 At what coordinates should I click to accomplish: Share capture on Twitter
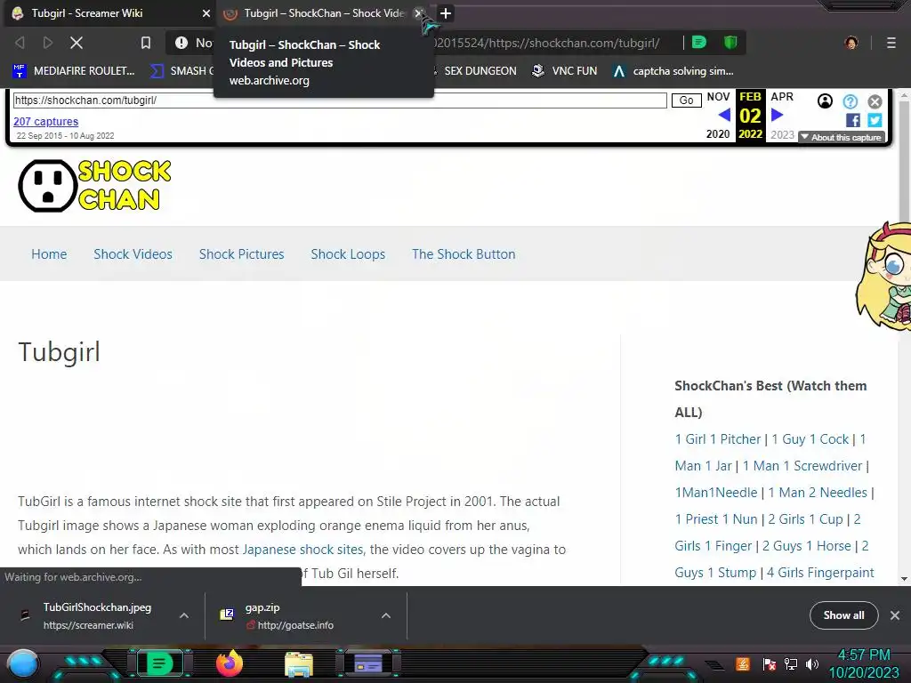point(875,120)
